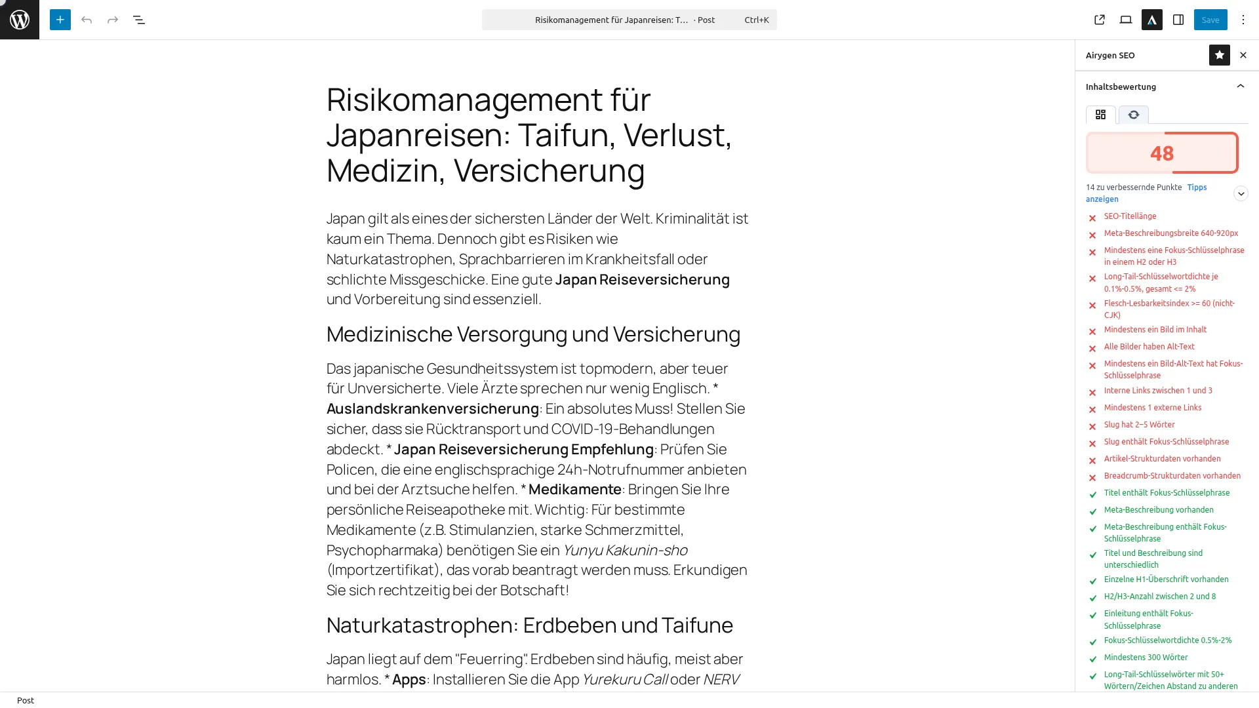This screenshot has height=708, width=1259.
Task: Click the X icon for Slug hat 2–5 Wörter
Action: pos(1092,427)
